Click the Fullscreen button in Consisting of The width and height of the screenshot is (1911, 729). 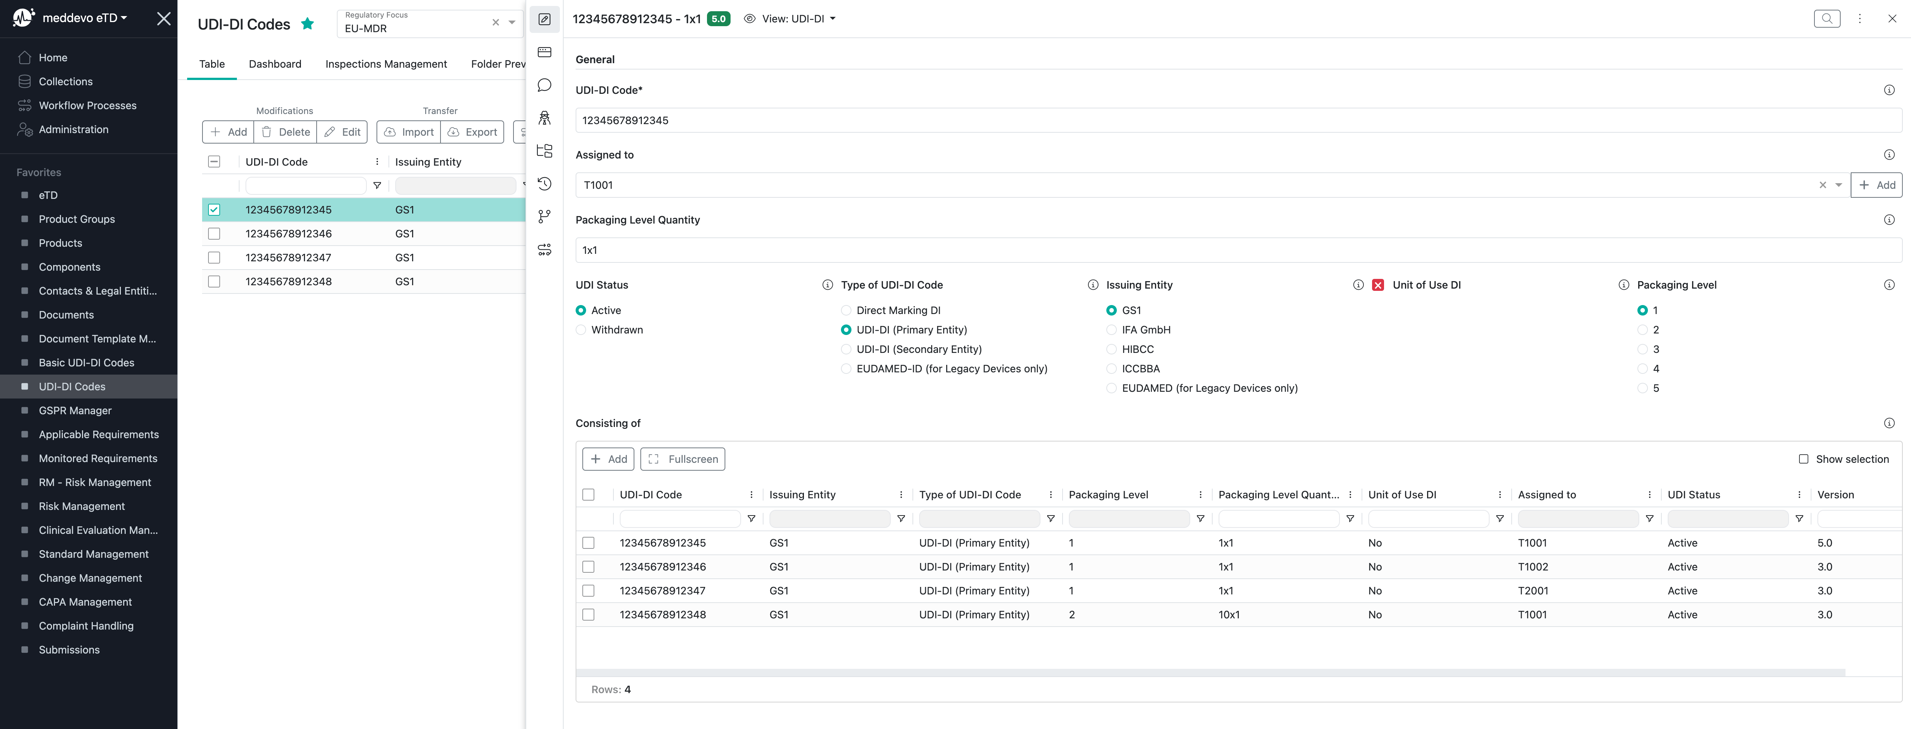click(683, 459)
